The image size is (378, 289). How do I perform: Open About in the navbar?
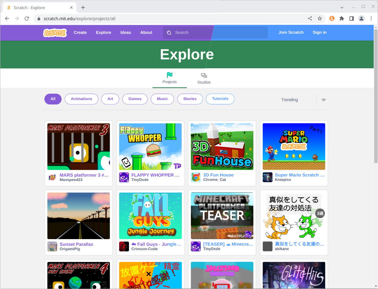point(146,32)
